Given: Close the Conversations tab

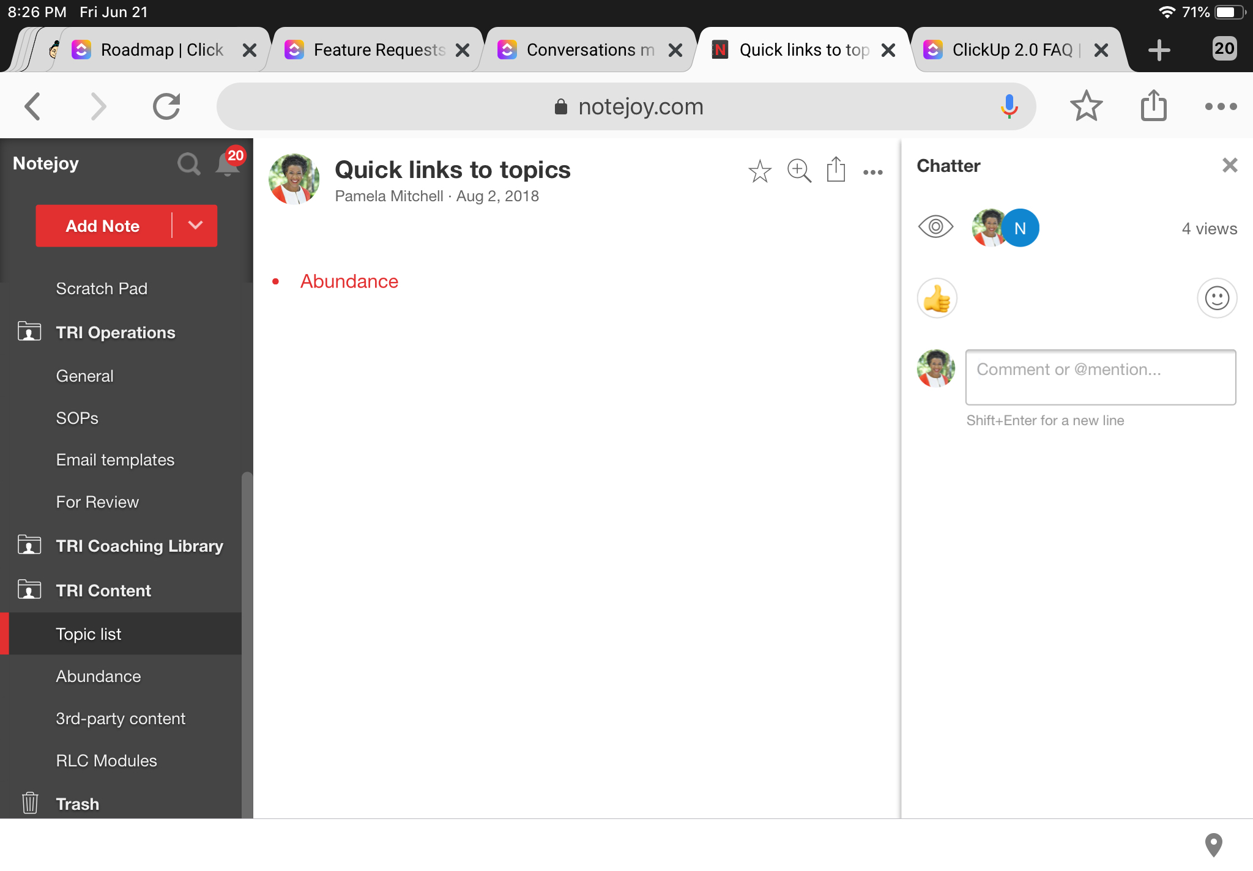Looking at the screenshot, I should point(675,50).
